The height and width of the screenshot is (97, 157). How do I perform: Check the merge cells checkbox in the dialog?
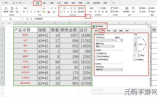click(97, 59)
